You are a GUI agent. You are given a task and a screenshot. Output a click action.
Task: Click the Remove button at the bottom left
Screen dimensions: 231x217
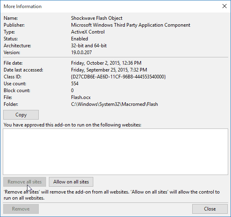click(x=21, y=209)
